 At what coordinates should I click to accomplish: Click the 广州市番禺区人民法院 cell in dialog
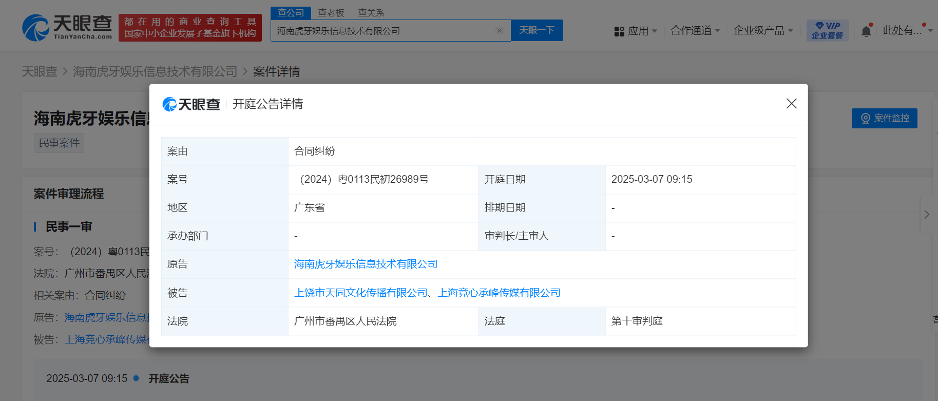click(383, 321)
